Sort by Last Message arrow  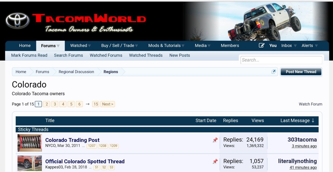point(313,121)
